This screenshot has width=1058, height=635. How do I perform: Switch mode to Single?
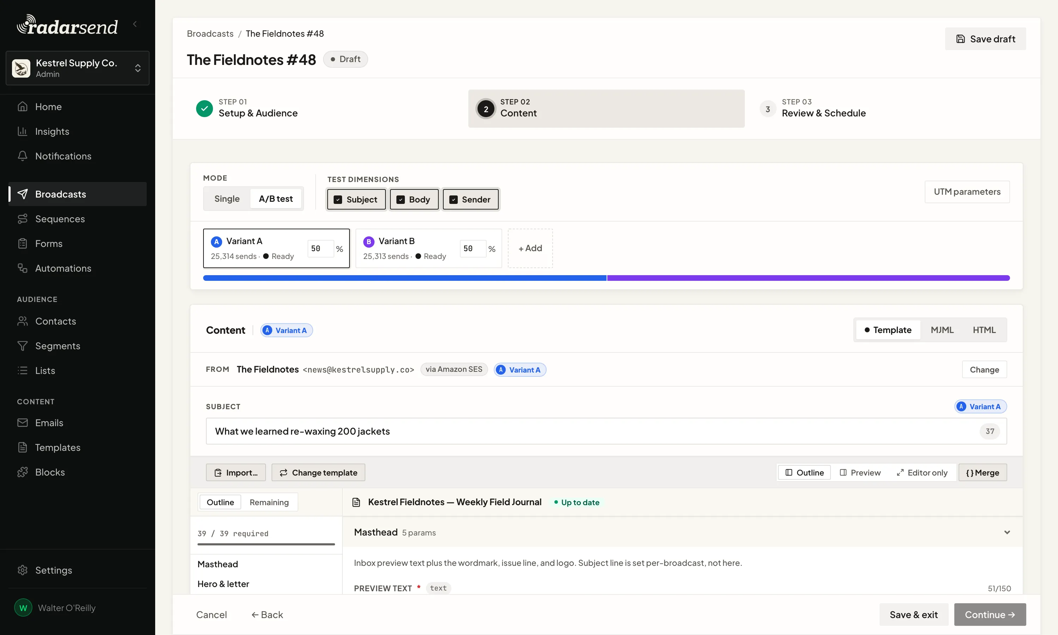[227, 199]
